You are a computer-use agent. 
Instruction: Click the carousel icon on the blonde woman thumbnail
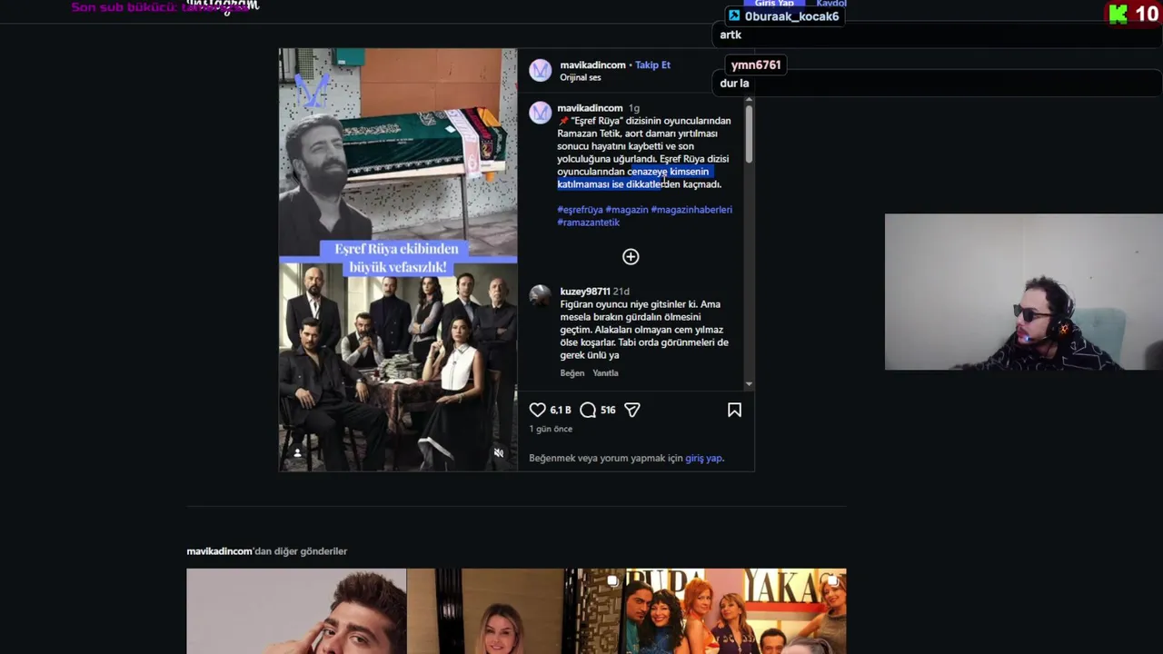[612, 580]
